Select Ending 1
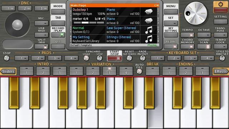The image size is (229, 129). point(169,71)
